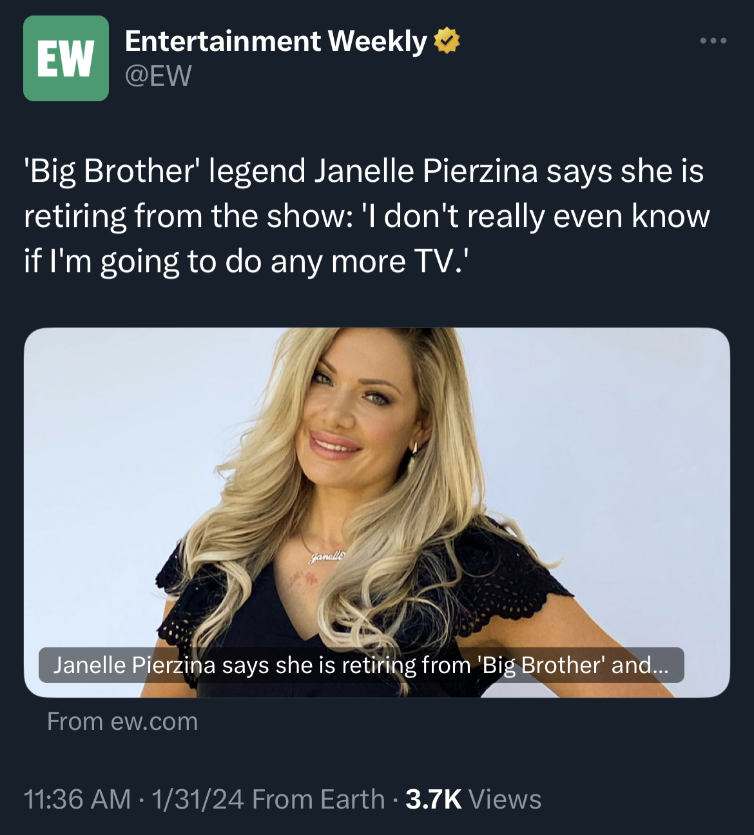The height and width of the screenshot is (835, 754).
Task: Click the word Views beside 3.7K
Action: (505, 800)
